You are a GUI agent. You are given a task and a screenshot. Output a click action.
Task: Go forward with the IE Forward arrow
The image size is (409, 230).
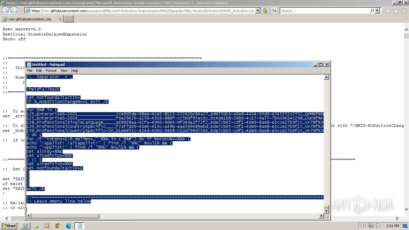(14, 11)
